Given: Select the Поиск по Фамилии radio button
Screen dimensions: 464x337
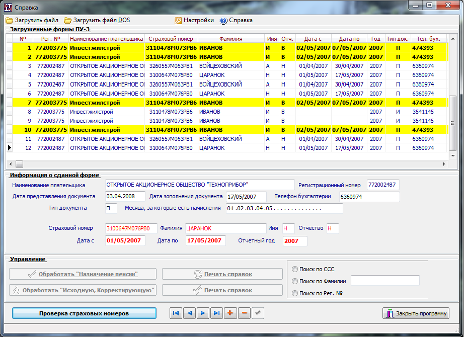Looking at the screenshot, I should tap(295, 281).
